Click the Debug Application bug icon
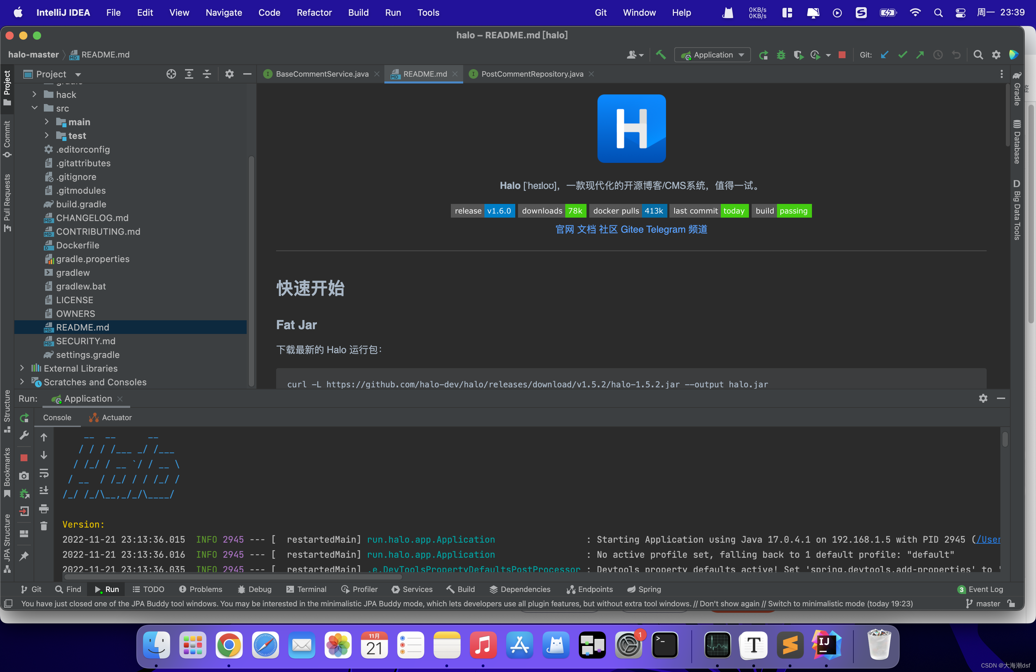Screen dimensions: 1036x672 [781, 55]
